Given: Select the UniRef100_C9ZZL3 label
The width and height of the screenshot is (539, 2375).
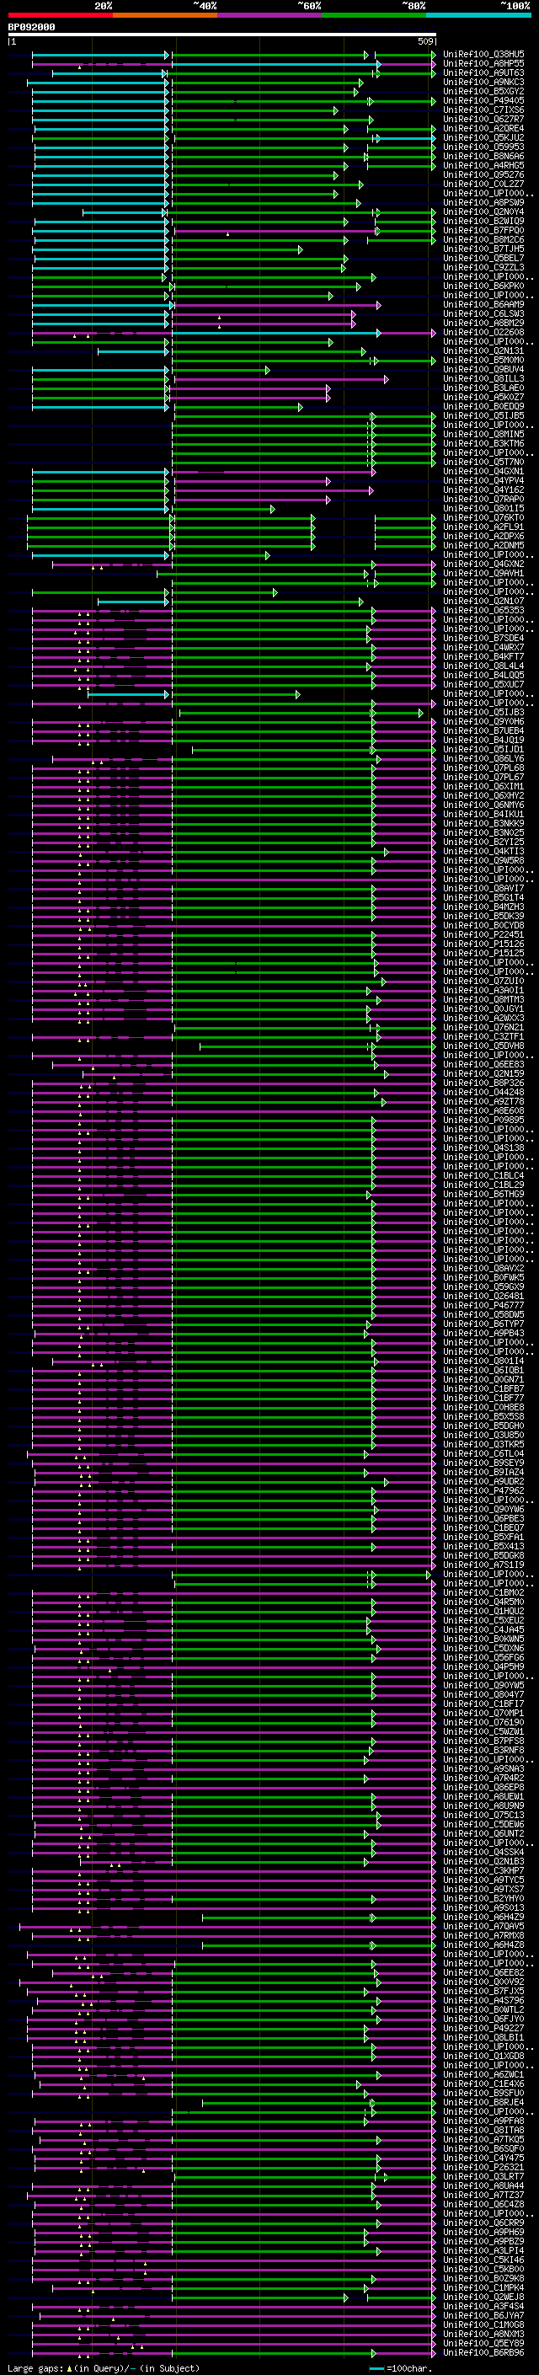Looking at the screenshot, I should click(483, 267).
